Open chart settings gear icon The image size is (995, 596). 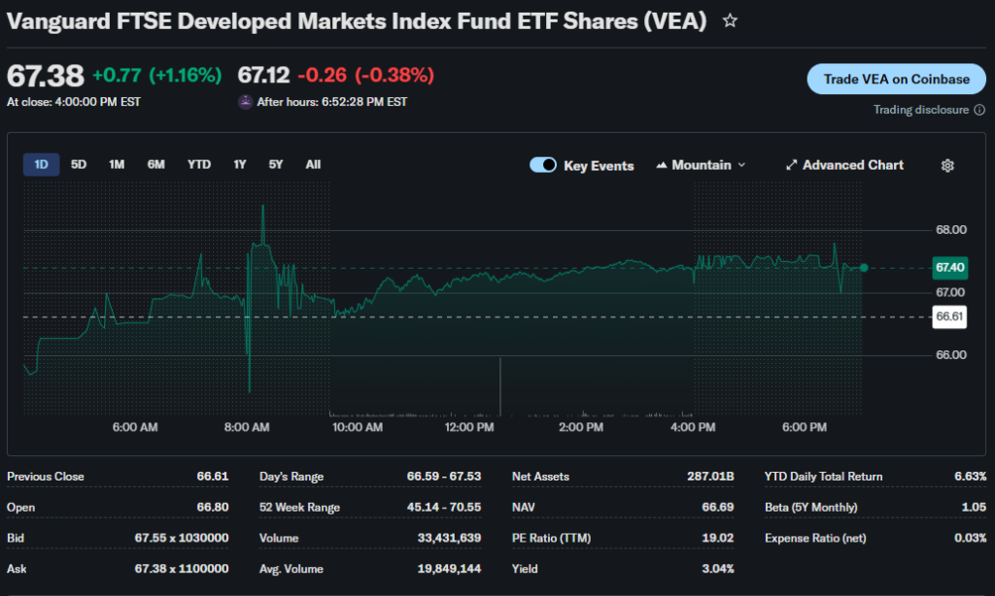[947, 166]
